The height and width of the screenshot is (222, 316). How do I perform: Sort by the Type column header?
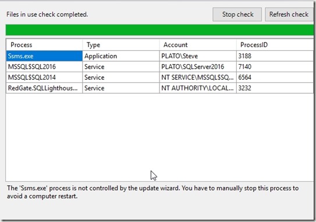pyautogui.click(x=121, y=45)
